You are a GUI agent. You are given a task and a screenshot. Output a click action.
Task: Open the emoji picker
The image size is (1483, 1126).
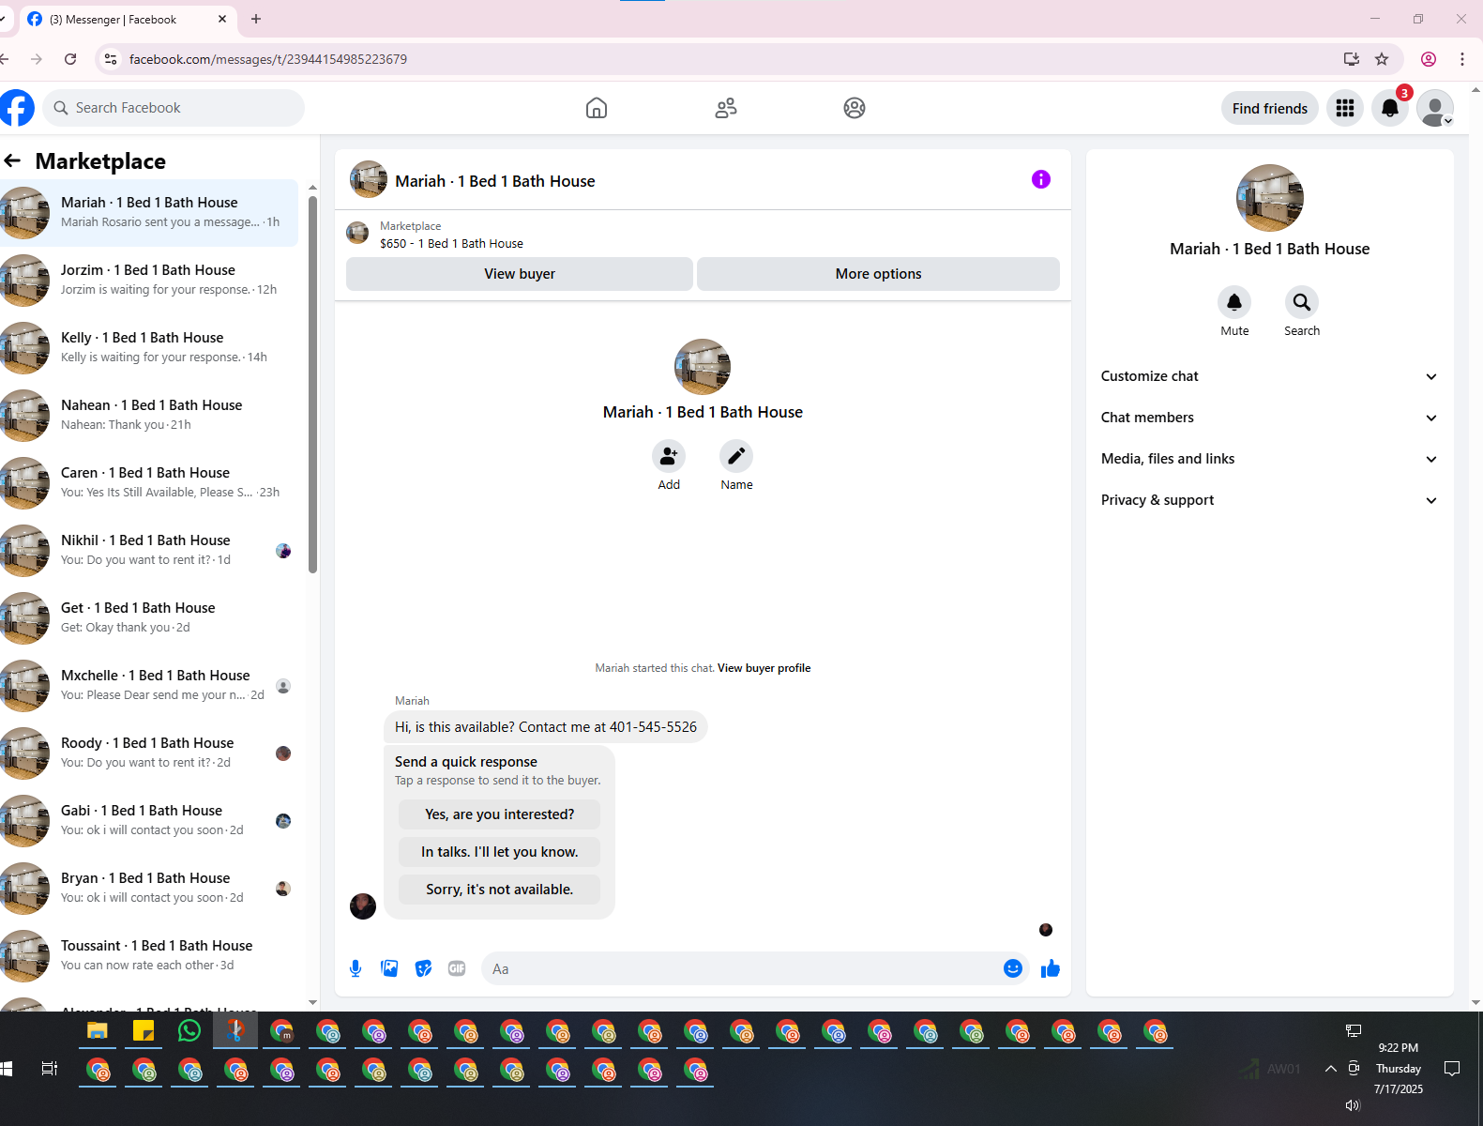coord(1013,968)
